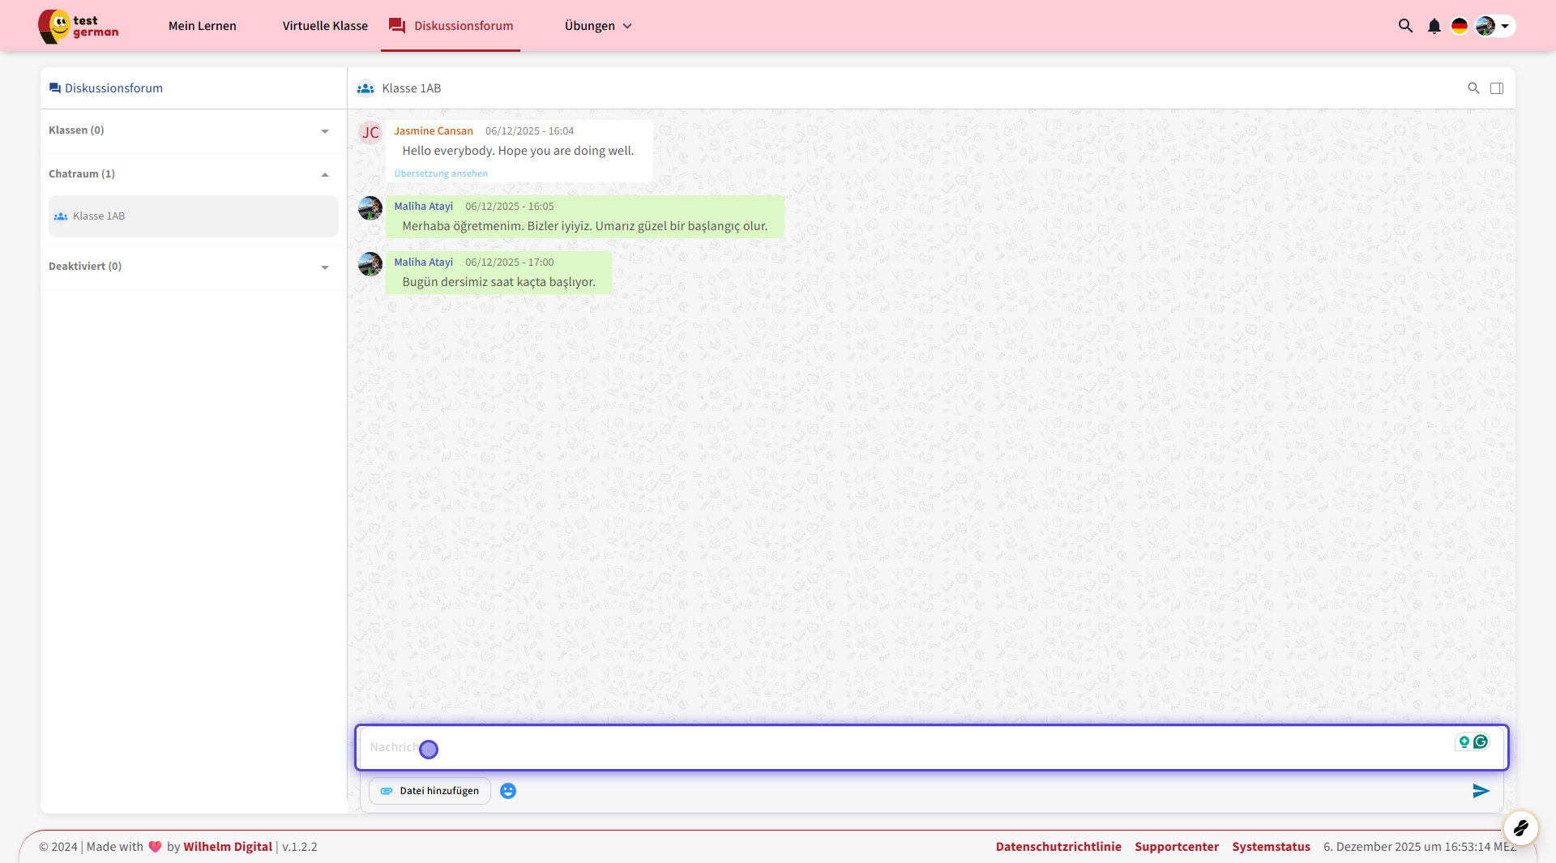Collapse the Chatraum (1) section

(x=325, y=175)
